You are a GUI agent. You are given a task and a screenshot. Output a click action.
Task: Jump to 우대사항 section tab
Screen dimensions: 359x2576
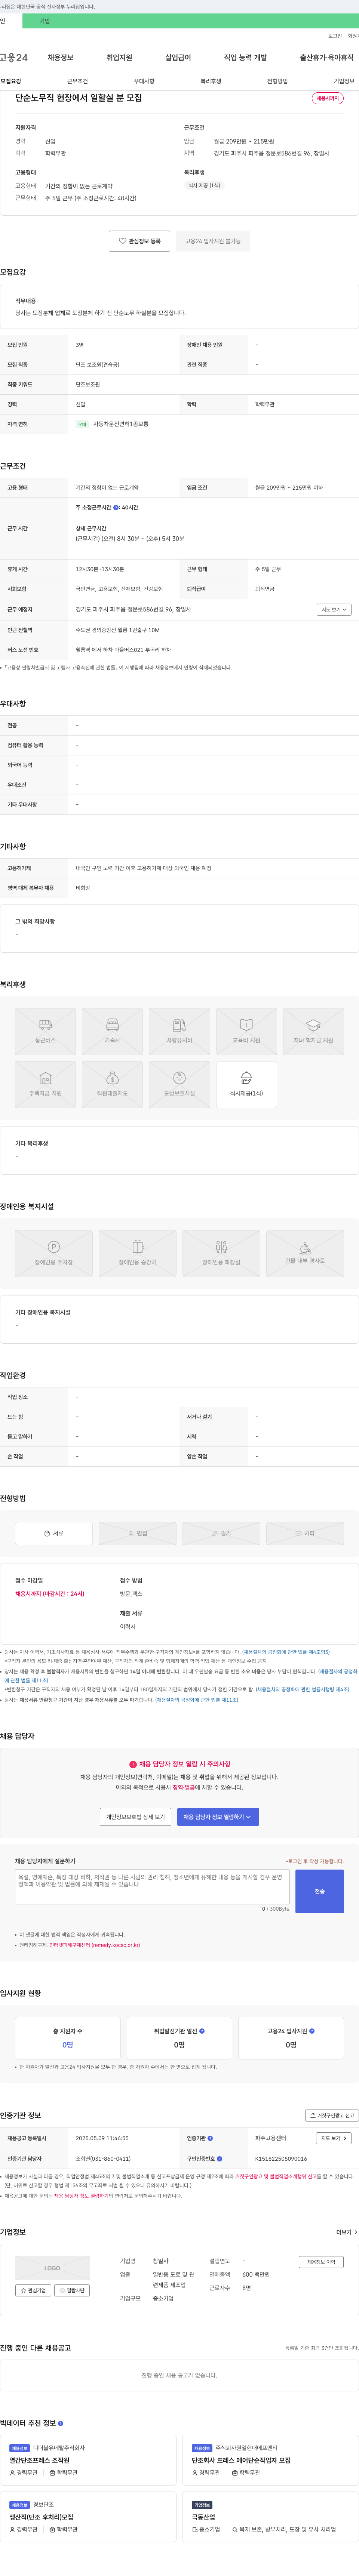[x=144, y=81]
